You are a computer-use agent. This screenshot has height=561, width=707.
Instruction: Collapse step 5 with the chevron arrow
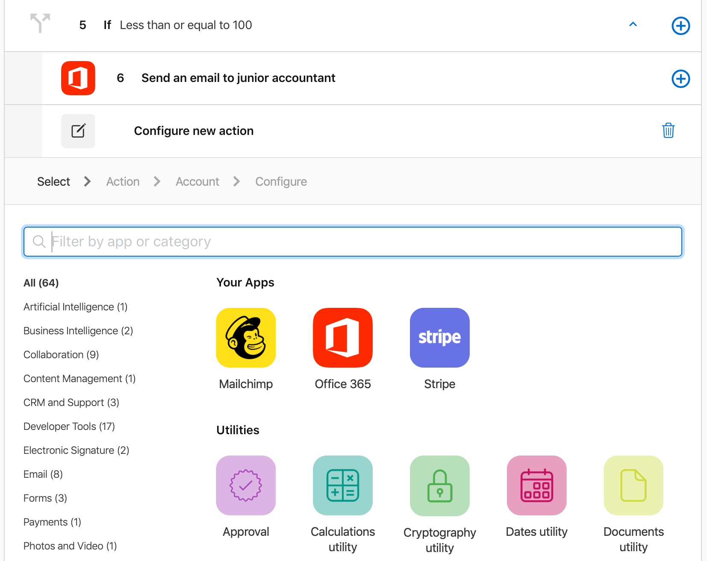tap(633, 25)
